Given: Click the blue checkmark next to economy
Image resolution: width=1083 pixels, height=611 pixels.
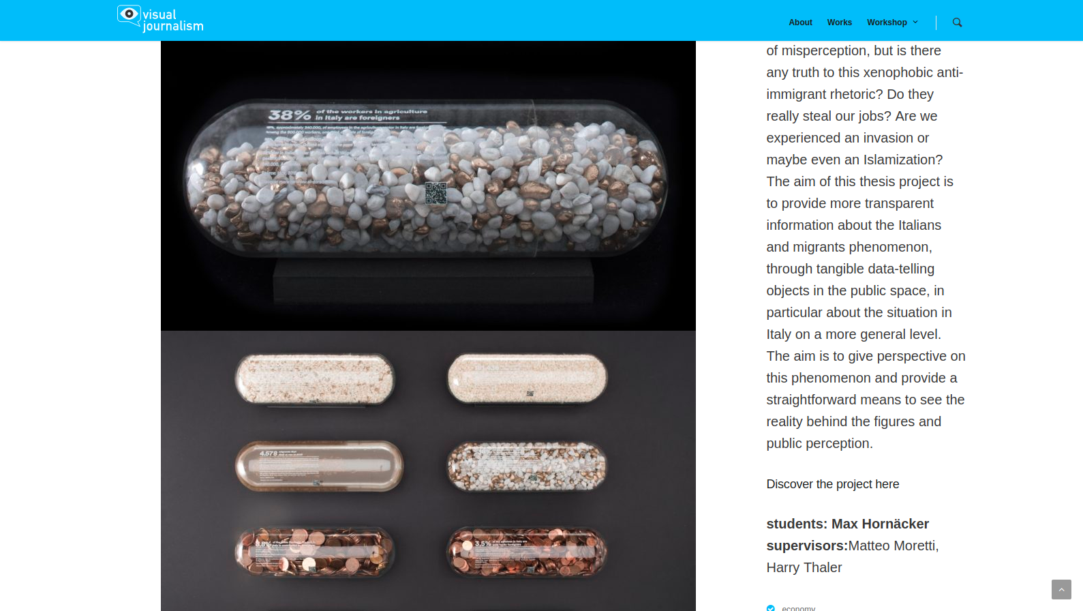Looking at the screenshot, I should coord(771,608).
